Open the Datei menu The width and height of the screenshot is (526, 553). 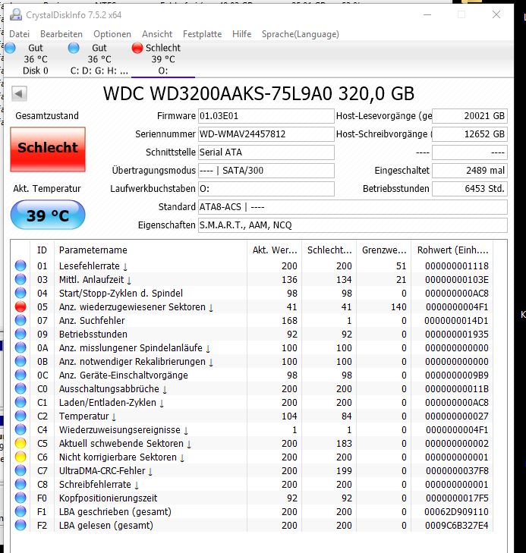(x=19, y=34)
